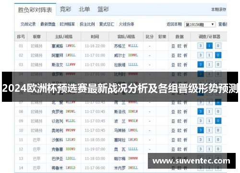The image size is (240, 173).
Task: Click away team 苏格兰 in row 01
Action: point(120,46)
